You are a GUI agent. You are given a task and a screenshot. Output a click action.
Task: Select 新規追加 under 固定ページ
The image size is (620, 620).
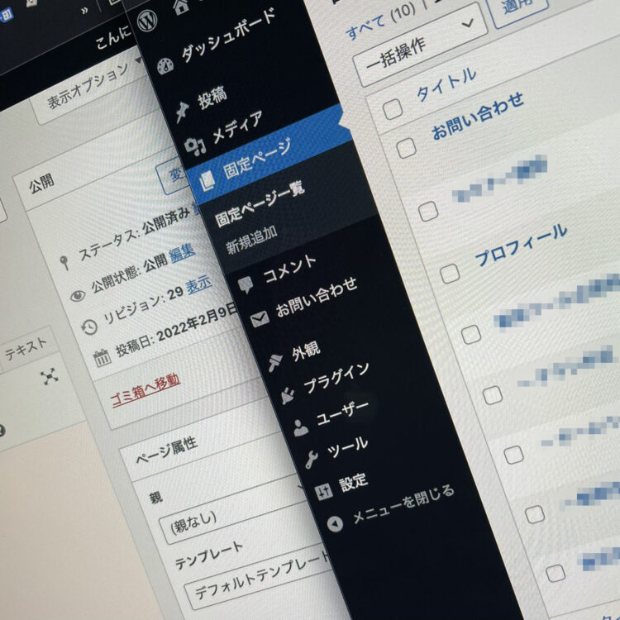coord(251,241)
